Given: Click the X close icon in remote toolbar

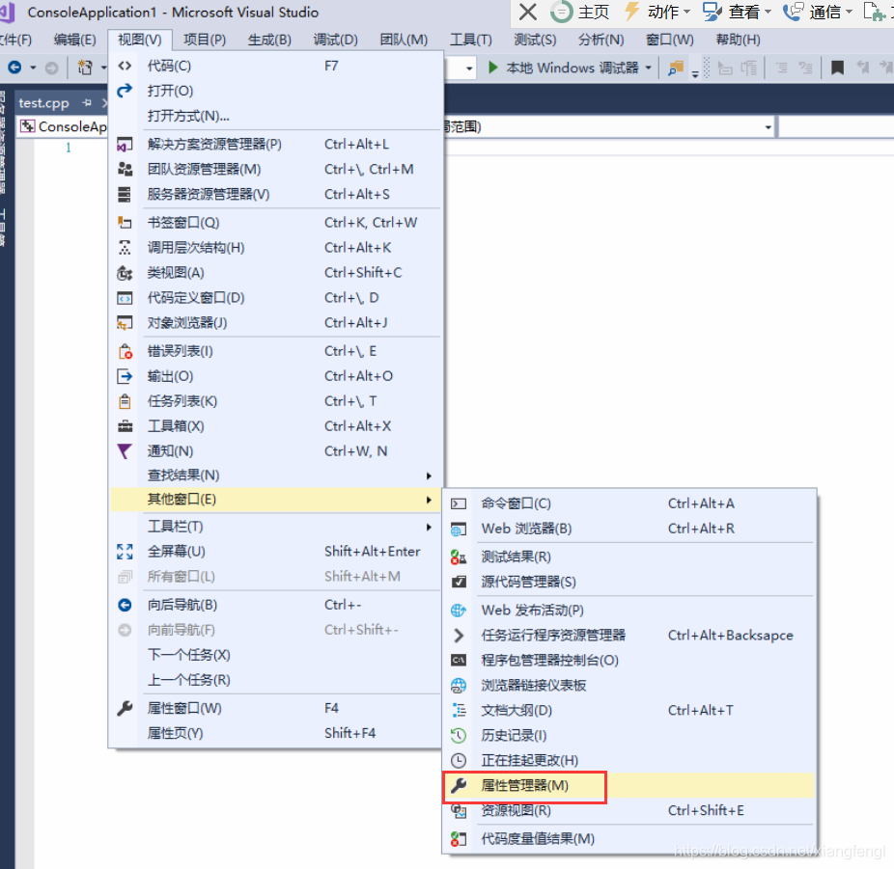Looking at the screenshot, I should [528, 12].
